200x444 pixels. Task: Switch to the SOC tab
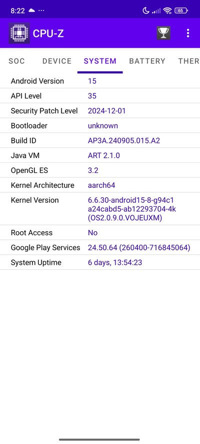16,61
